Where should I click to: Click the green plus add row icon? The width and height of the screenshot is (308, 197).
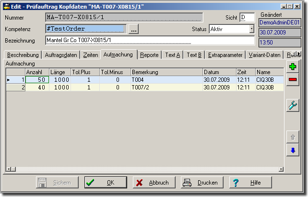292,66
